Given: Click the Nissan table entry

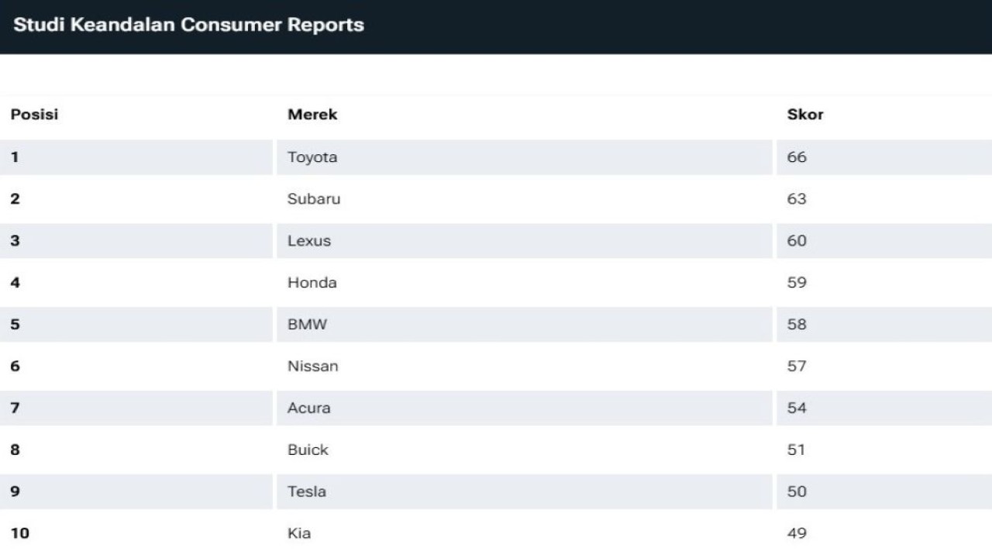Looking at the screenshot, I should pos(312,367).
